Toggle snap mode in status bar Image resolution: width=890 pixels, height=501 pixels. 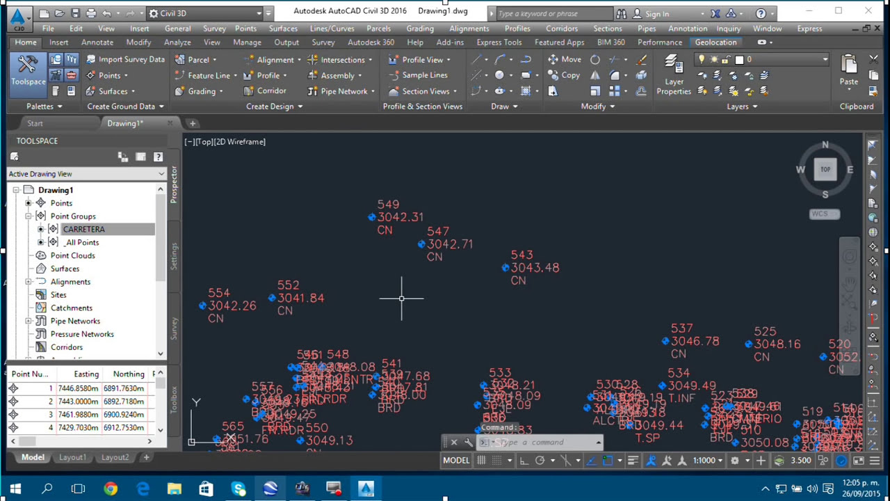(497, 460)
